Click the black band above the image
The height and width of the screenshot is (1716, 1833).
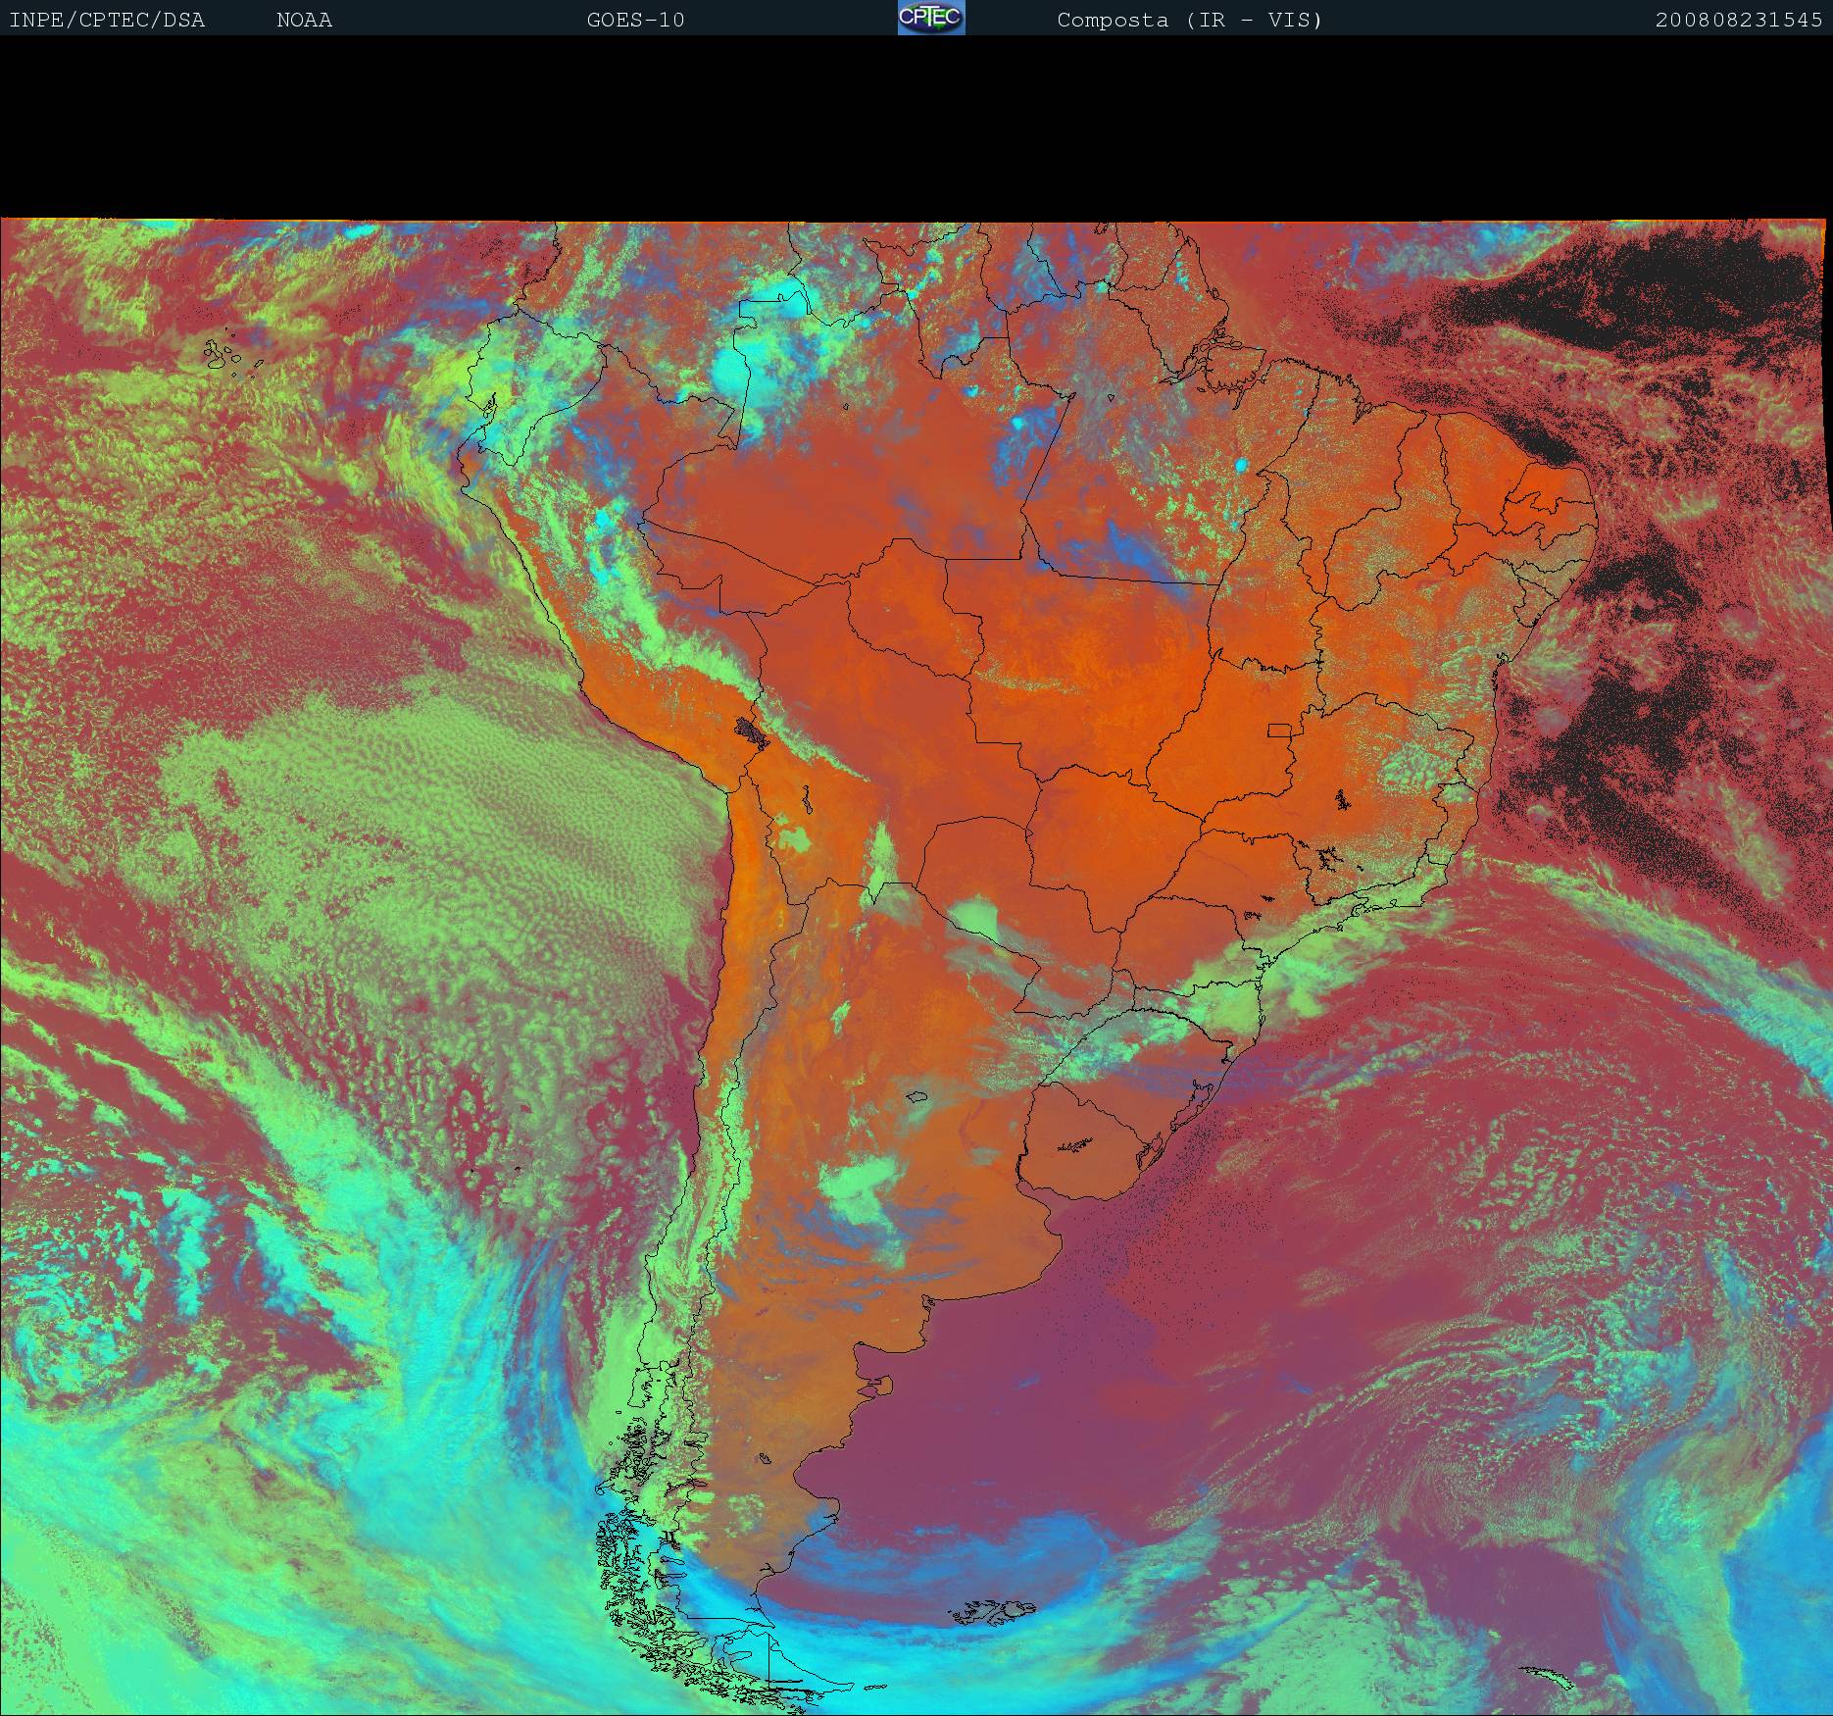click(x=916, y=127)
